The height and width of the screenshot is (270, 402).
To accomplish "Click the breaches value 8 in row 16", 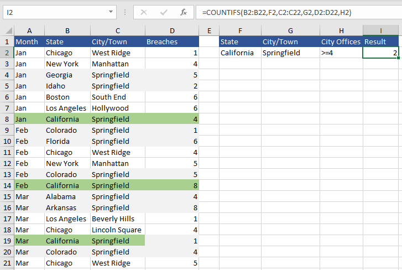I will point(172,207).
